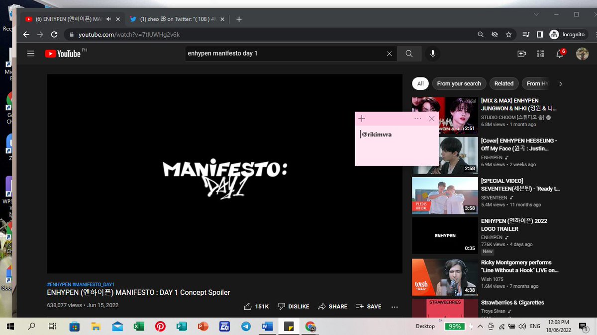
Task: Open PowerPoint from the taskbar
Action: tap(202, 327)
